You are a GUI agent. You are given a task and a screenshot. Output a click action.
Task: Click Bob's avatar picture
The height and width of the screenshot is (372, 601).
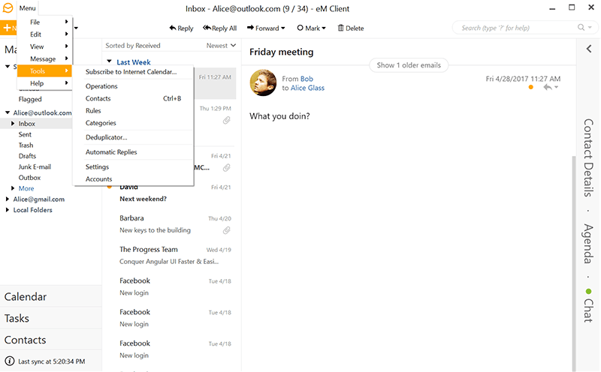tap(263, 82)
